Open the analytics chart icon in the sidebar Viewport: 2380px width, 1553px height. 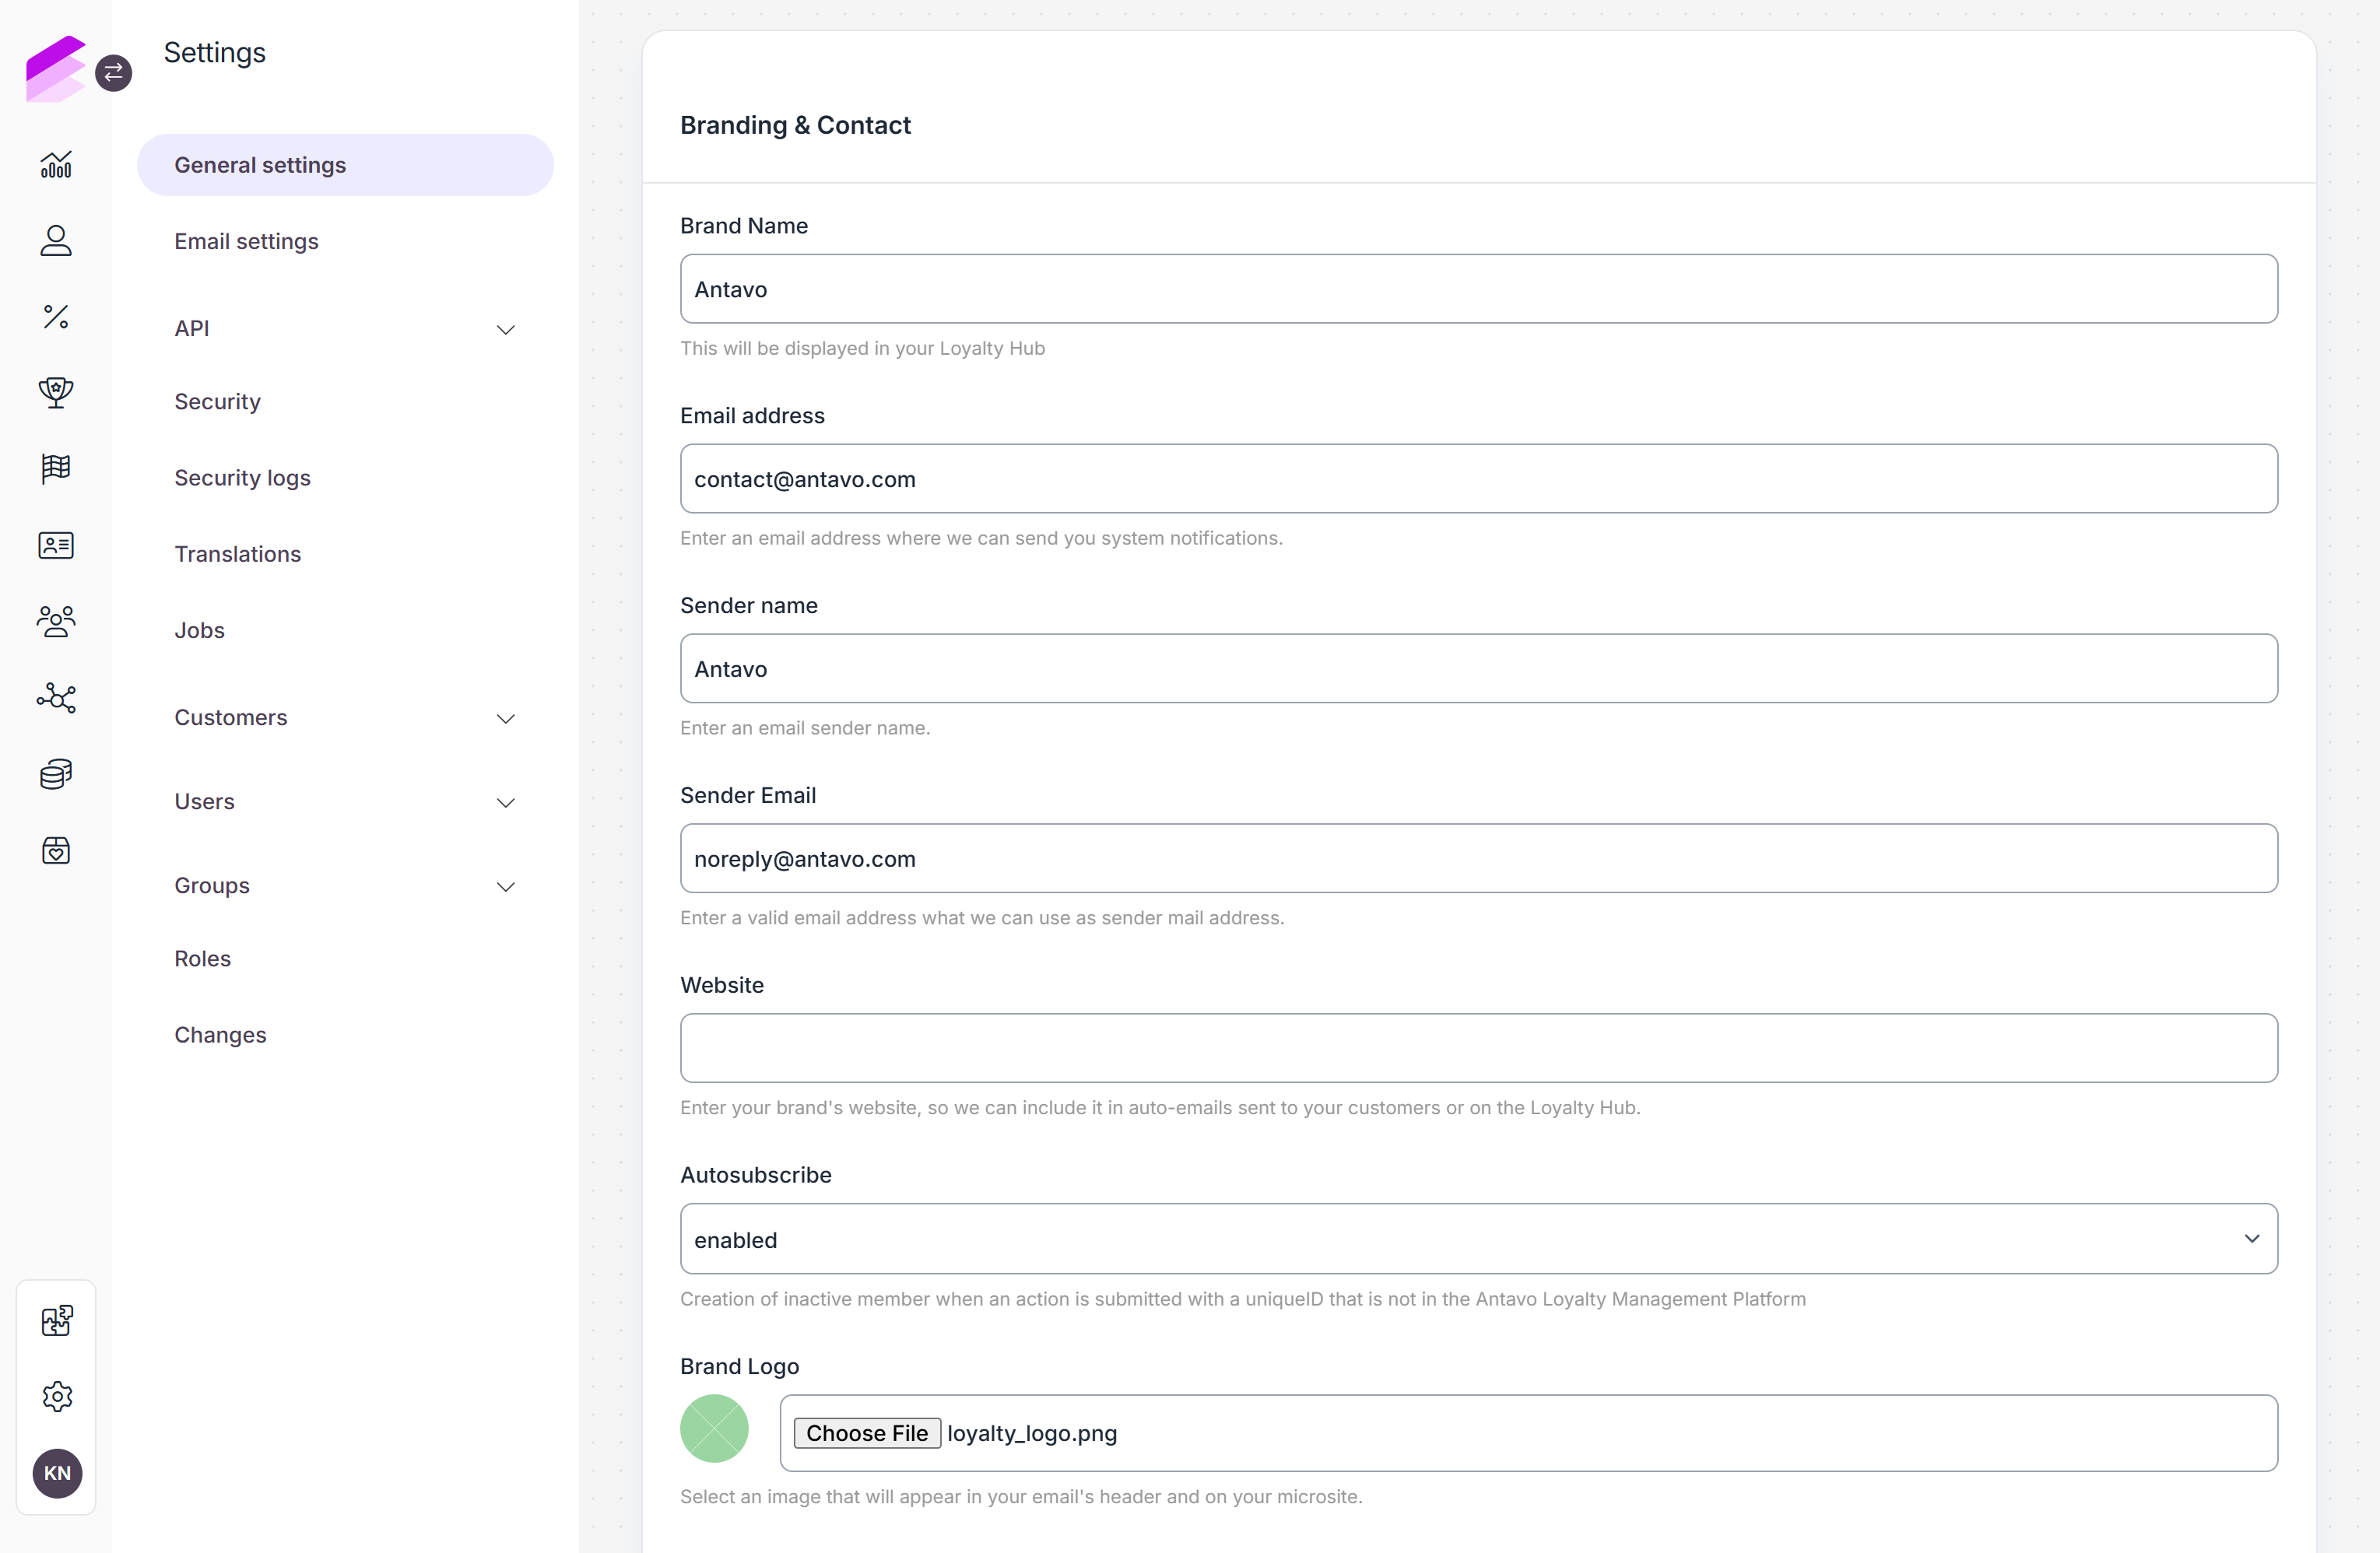56,164
